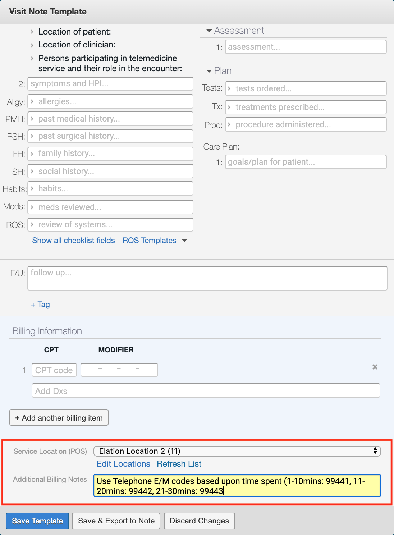Viewport: 394px width, 535px height.
Task: Open the ROS Templates dropdown
Action: [155, 240]
